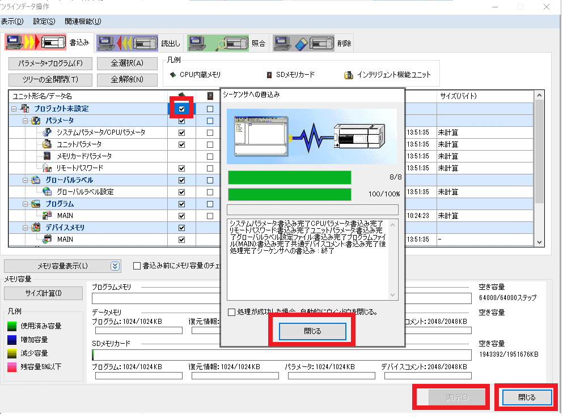
Task: Click the 全選択(A) button
Action: pos(127,63)
